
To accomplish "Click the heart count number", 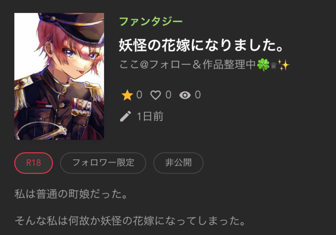I will [168, 94].
